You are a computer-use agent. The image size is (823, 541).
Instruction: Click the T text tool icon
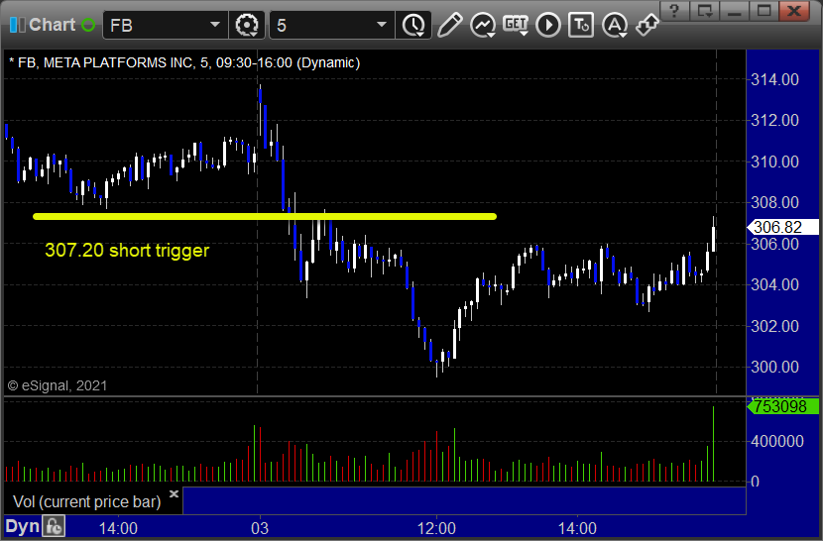tap(581, 25)
